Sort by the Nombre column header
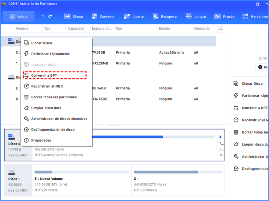The image size is (269, 201). pos(22,28)
